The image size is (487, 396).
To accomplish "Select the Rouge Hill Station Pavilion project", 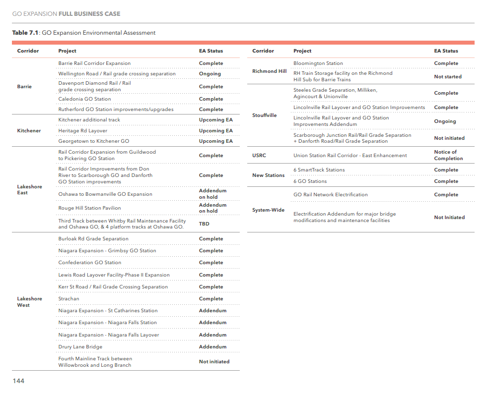I will tap(89, 208).
